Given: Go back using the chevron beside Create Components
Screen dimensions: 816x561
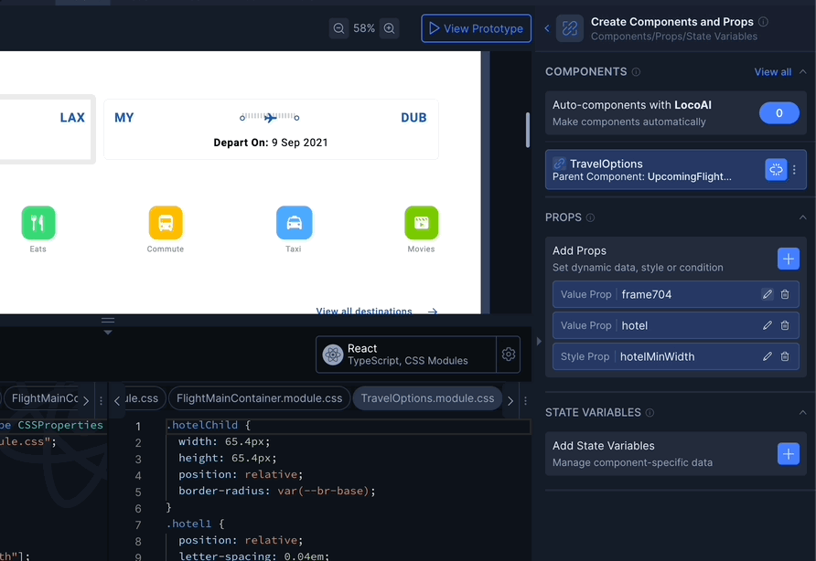Looking at the screenshot, I should 547,28.
